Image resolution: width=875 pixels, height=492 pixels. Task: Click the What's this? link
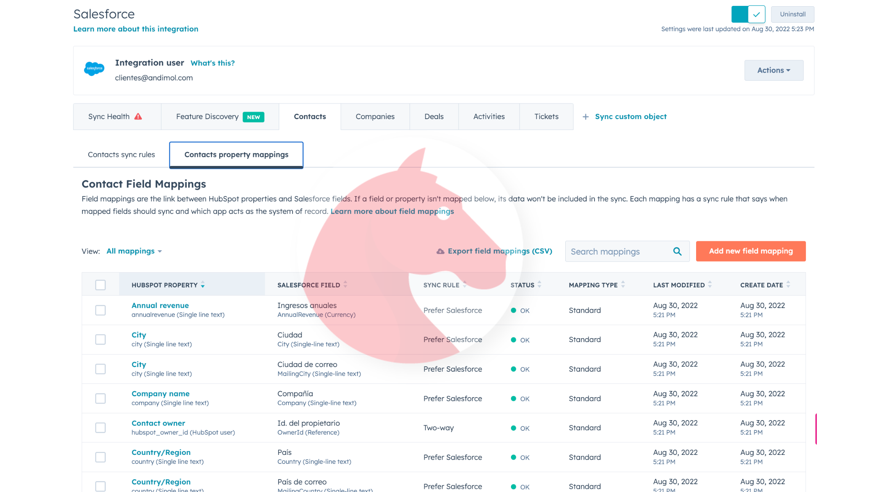click(212, 63)
